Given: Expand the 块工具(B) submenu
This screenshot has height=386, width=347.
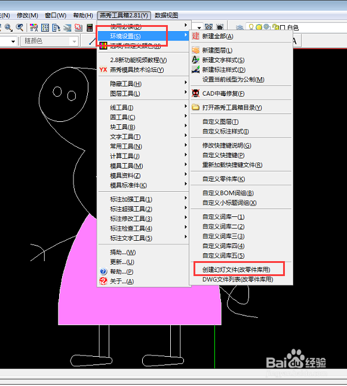Looking at the screenshot, I should 143,127.
